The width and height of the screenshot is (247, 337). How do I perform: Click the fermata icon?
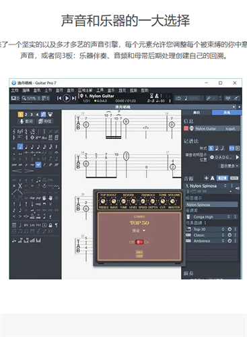pyautogui.click(x=57, y=153)
